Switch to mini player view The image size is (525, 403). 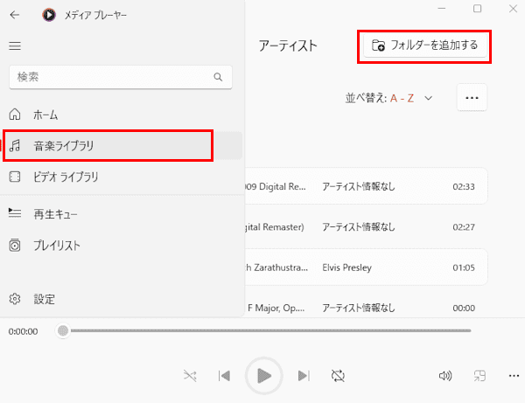[x=479, y=376]
